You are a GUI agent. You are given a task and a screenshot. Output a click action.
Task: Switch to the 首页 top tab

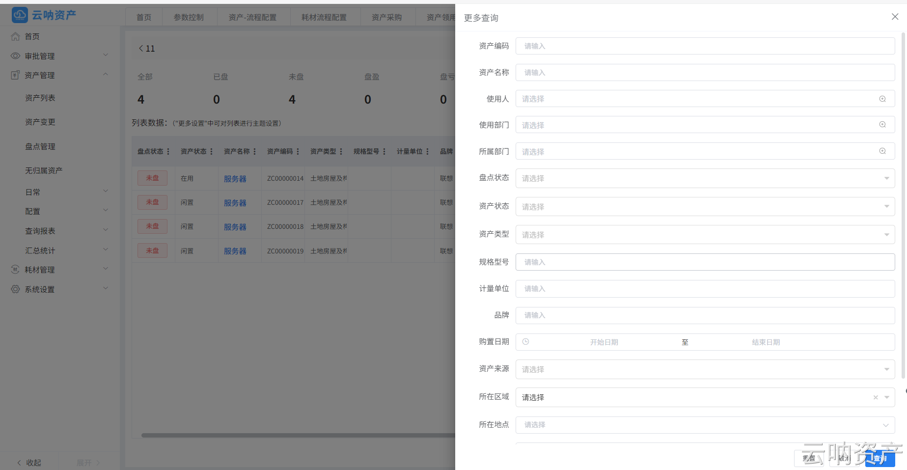click(x=144, y=17)
